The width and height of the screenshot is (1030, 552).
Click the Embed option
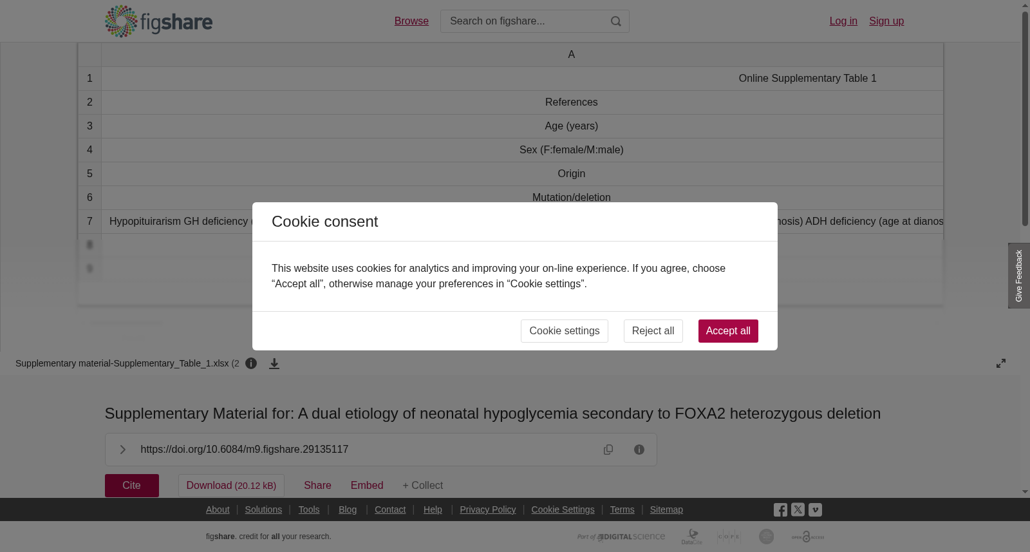click(367, 486)
